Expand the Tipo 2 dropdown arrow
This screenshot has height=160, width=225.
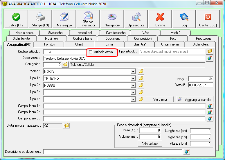coord(133,86)
